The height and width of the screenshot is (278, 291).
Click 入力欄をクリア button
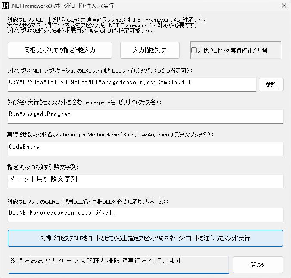pyautogui.click(x=149, y=50)
